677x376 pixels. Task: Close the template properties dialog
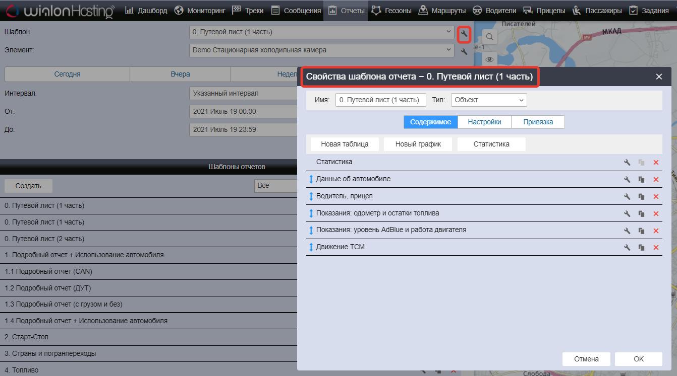pyautogui.click(x=659, y=77)
